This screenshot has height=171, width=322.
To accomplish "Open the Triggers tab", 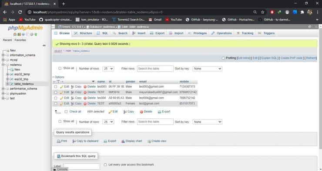I will tap(266, 33).
